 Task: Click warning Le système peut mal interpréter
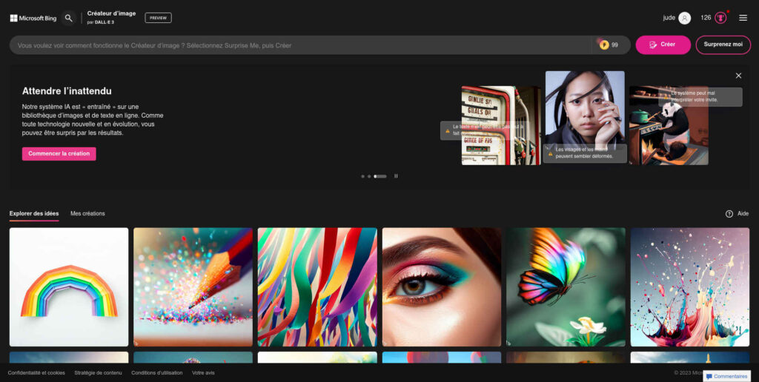[x=700, y=97]
